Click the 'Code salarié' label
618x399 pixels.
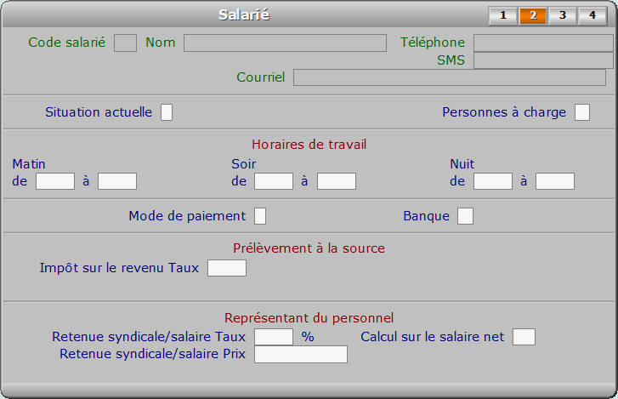(67, 43)
